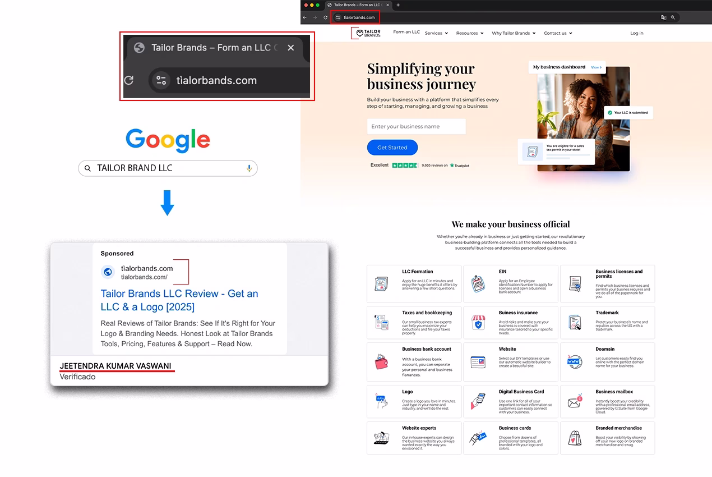Click the Trademark stamp icon
The image size is (712, 477).
coord(575,323)
